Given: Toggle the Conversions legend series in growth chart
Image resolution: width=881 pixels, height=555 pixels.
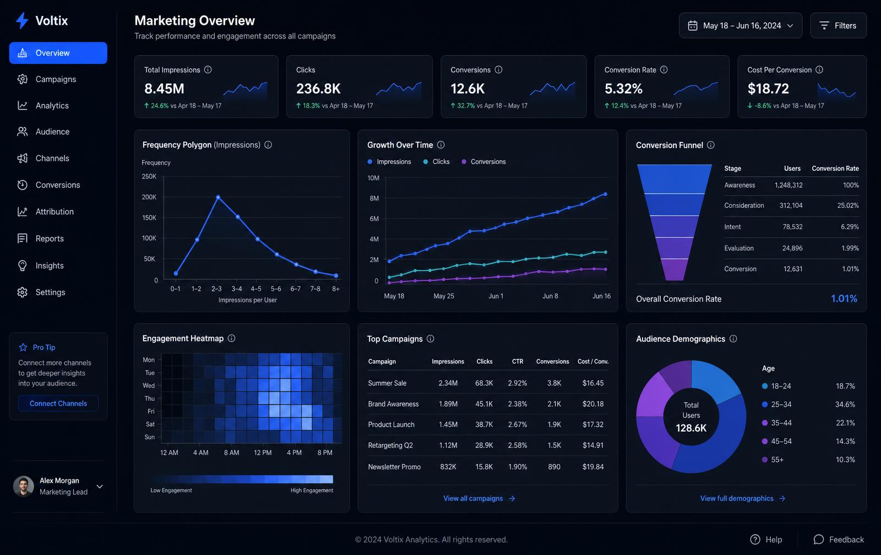Looking at the screenshot, I should tap(483, 162).
